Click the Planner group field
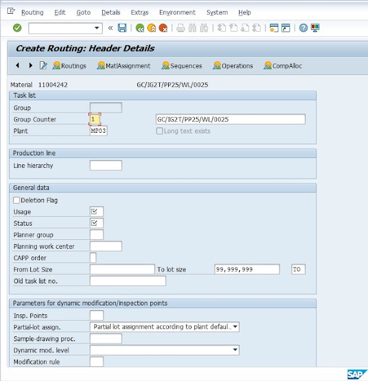 click(x=96, y=235)
